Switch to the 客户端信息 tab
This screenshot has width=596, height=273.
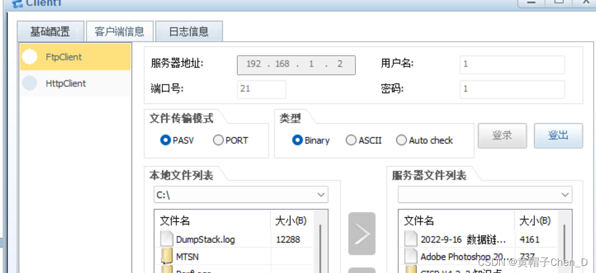coord(119,31)
